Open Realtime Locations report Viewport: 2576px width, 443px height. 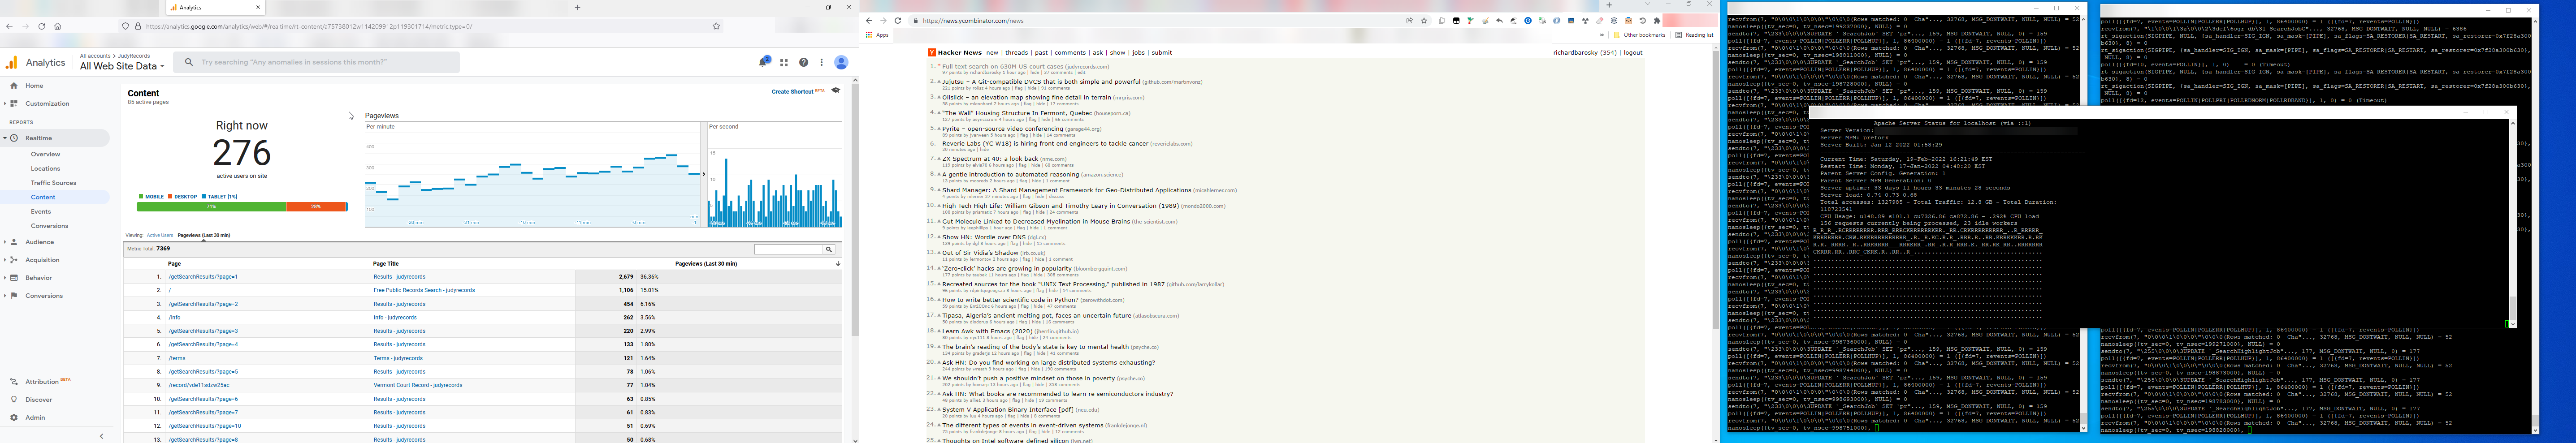[45, 168]
